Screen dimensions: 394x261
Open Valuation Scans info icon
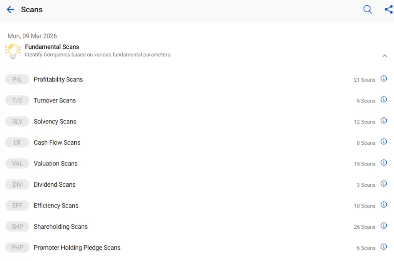[384, 162]
